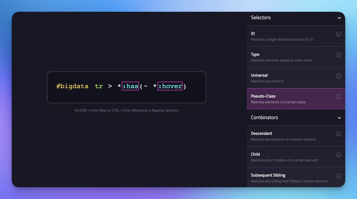This screenshot has height=199, width=357.
Task: Select the Descendant combinator row
Action: pyautogui.click(x=296, y=136)
